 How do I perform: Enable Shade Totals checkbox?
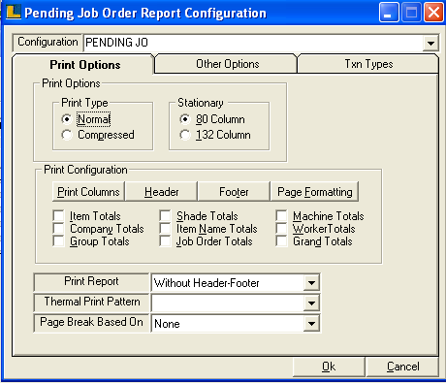pos(165,215)
